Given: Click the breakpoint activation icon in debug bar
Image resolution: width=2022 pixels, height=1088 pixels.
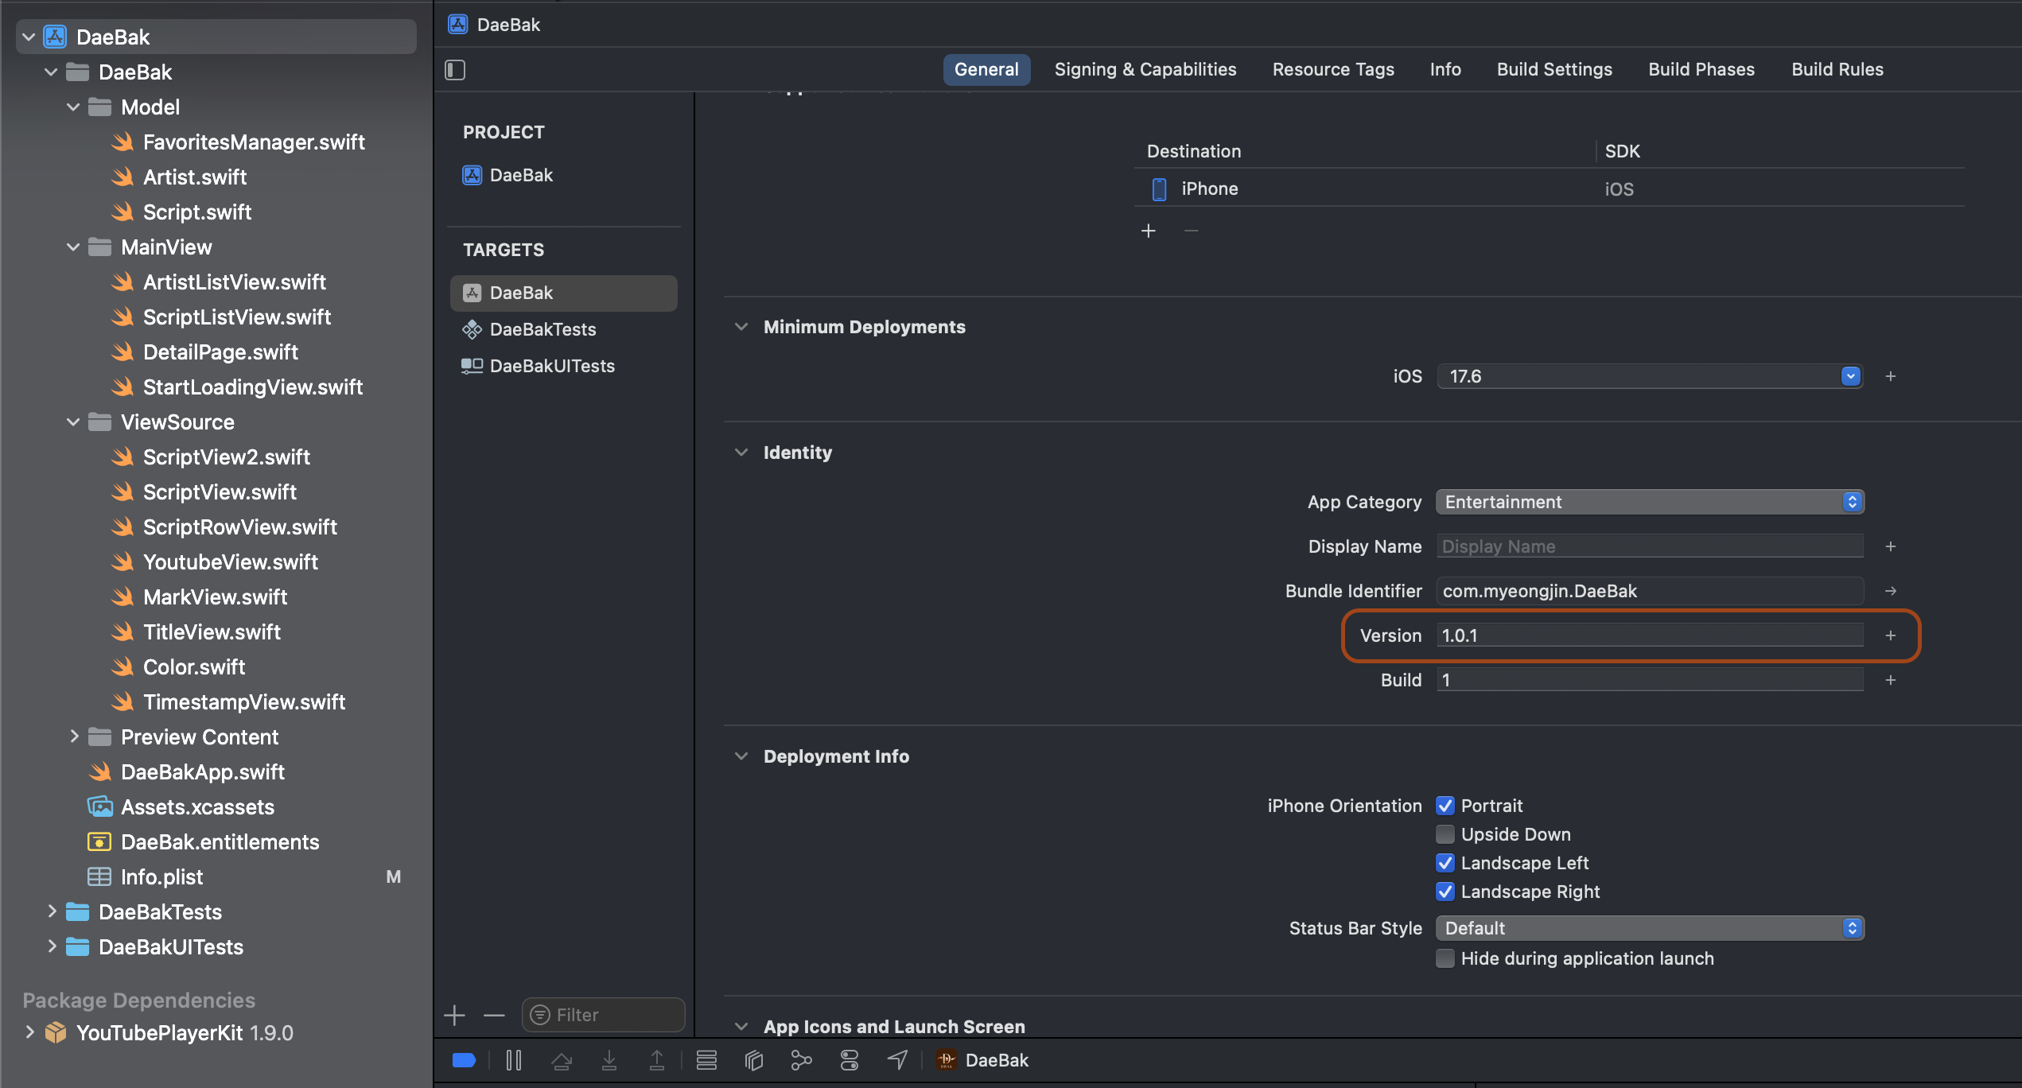Looking at the screenshot, I should [464, 1060].
